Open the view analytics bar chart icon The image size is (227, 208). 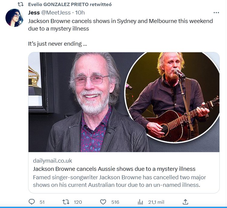pos(140,202)
